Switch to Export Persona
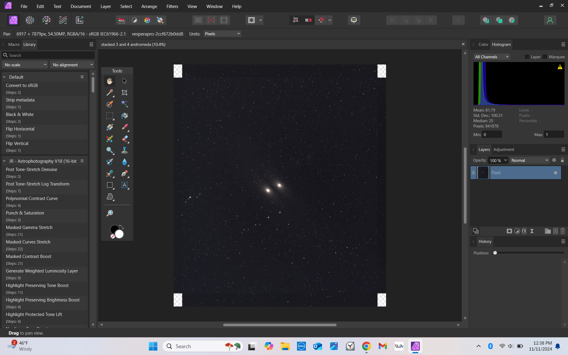568x355 pixels. pyautogui.click(x=80, y=20)
